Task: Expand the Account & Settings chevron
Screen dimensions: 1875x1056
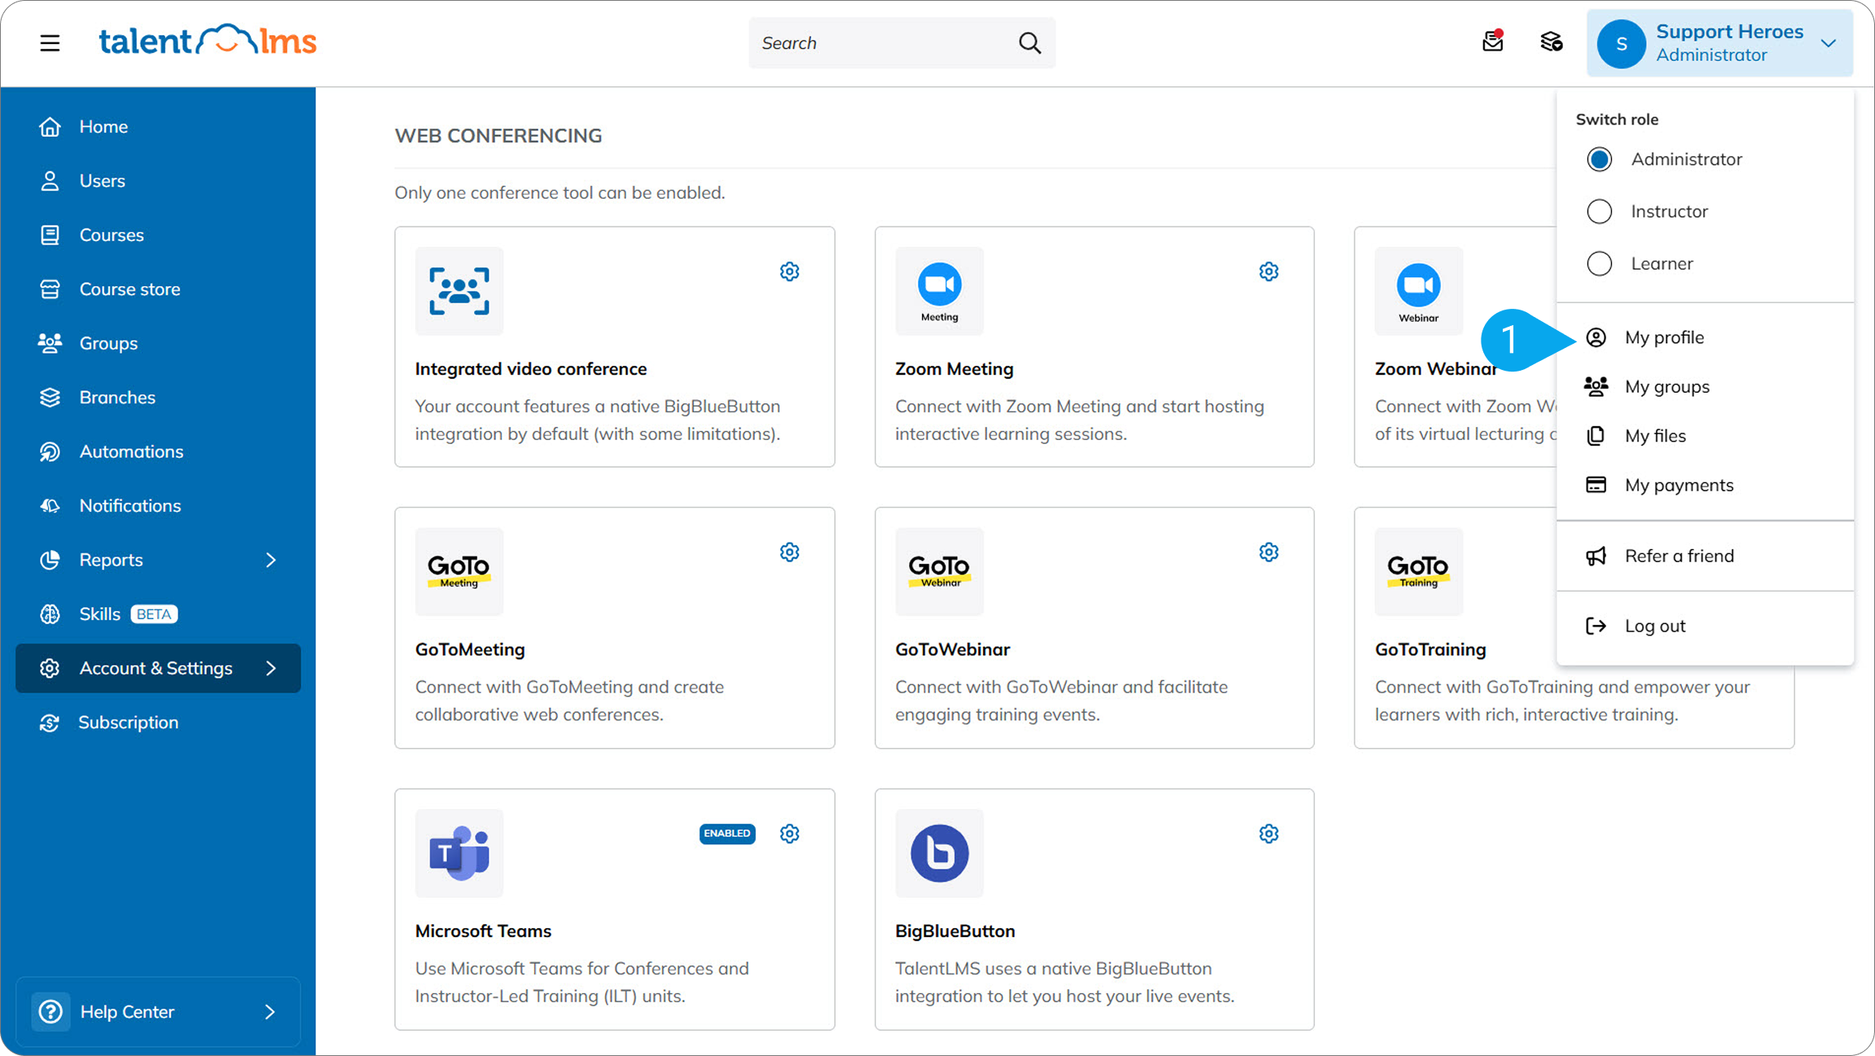Action: click(270, 668)
